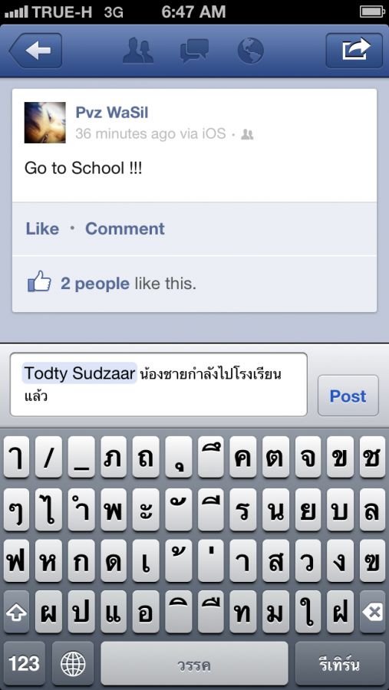Tap the backspace delete key

(372, 612)
